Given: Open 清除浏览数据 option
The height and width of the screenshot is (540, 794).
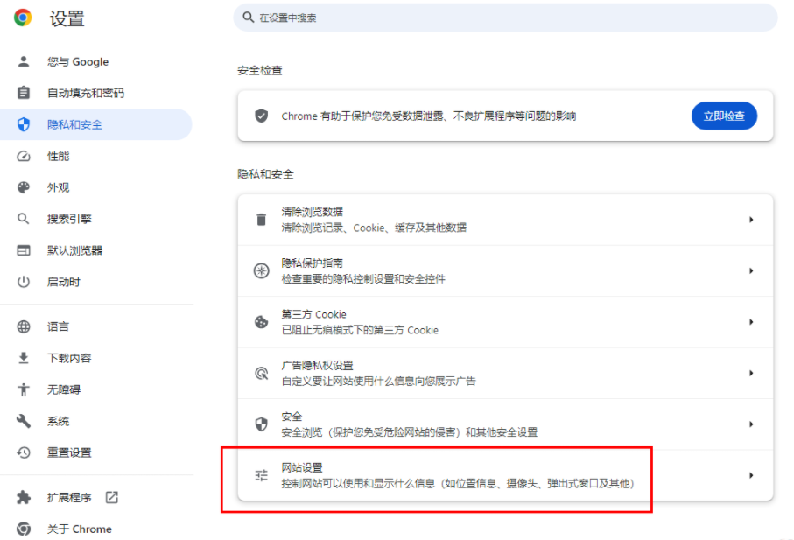Looking at the screenshot, I should click(505, 220).
